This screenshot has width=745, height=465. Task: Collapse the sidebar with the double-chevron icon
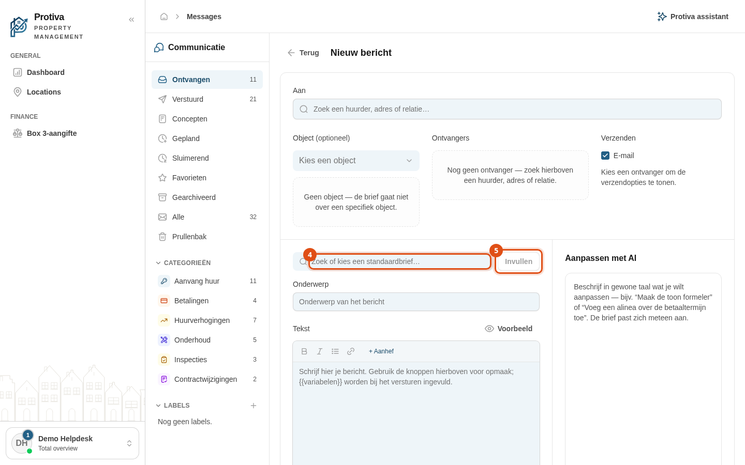point(131,20)
